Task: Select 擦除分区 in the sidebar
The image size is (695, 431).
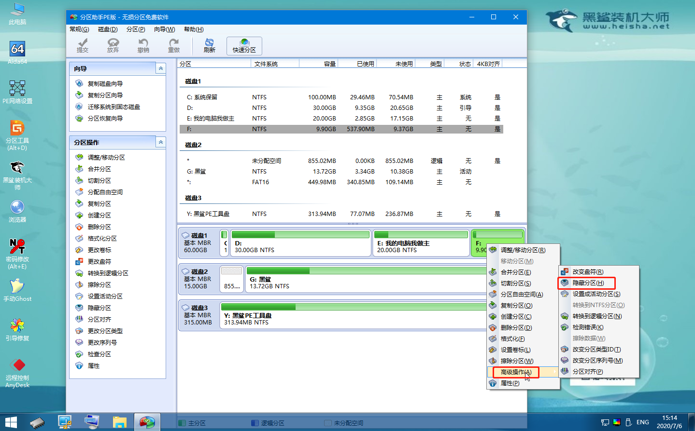Action: coord(99,284)
